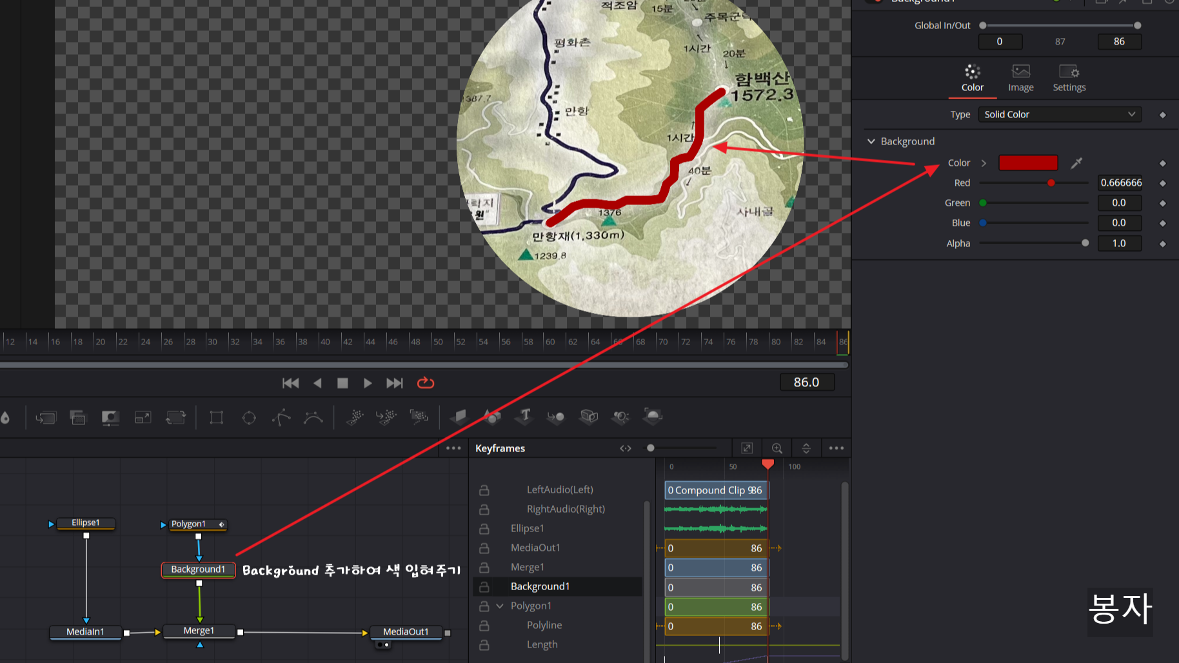Viewport: 1179px width, 663px height.
Task: Toggle keyframe diamond for Red
Action: click(1163, 183)
